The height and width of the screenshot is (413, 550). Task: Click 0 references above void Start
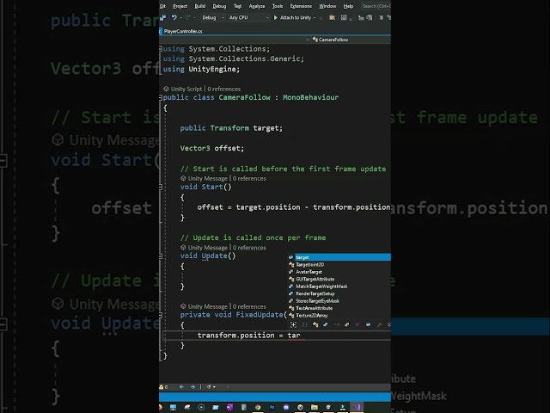[249, 178]
